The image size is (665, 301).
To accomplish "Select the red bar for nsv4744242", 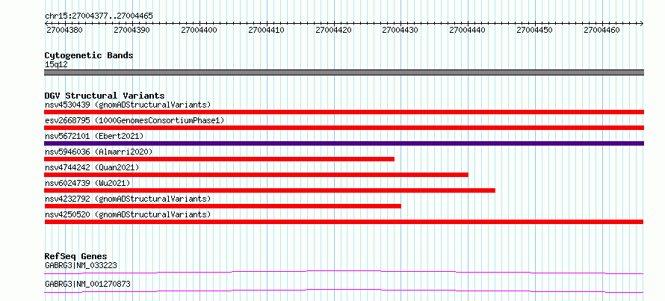I will [256, 175].
